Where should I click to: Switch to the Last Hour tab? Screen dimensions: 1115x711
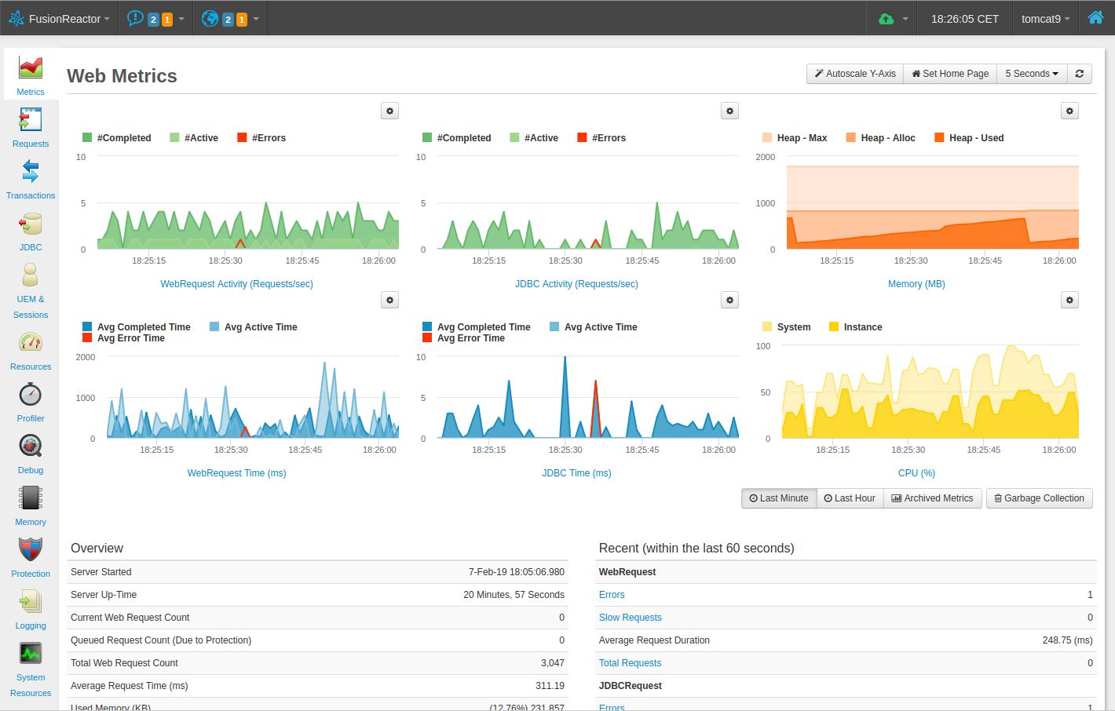pyautogui.click(x=850, y=498)
